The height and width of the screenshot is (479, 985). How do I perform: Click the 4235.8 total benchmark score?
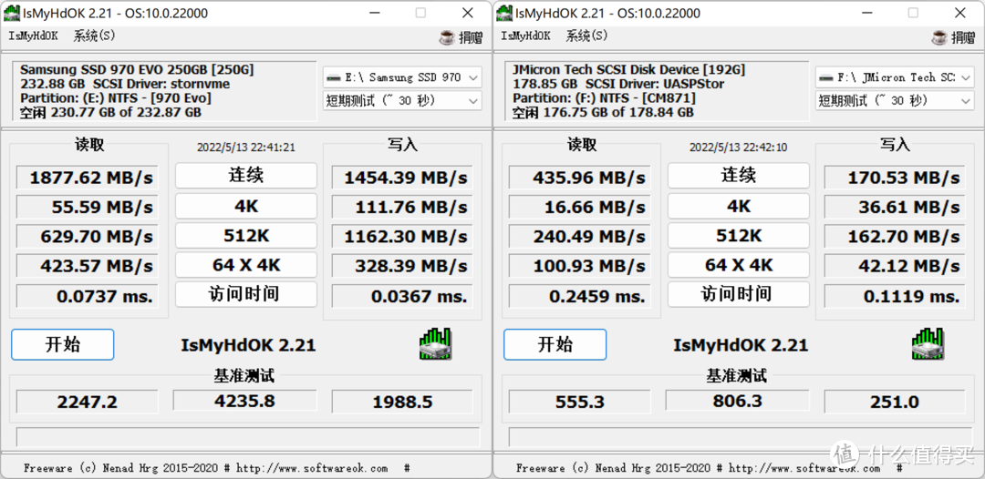point(245,401)
